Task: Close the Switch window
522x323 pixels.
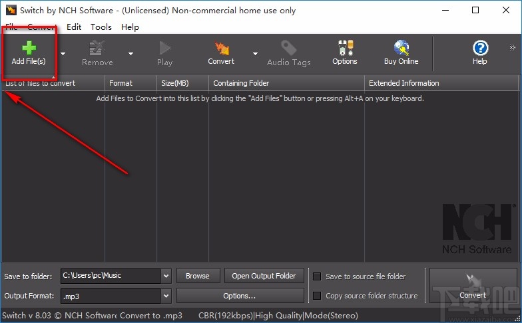Action: (x=506, y=10)
